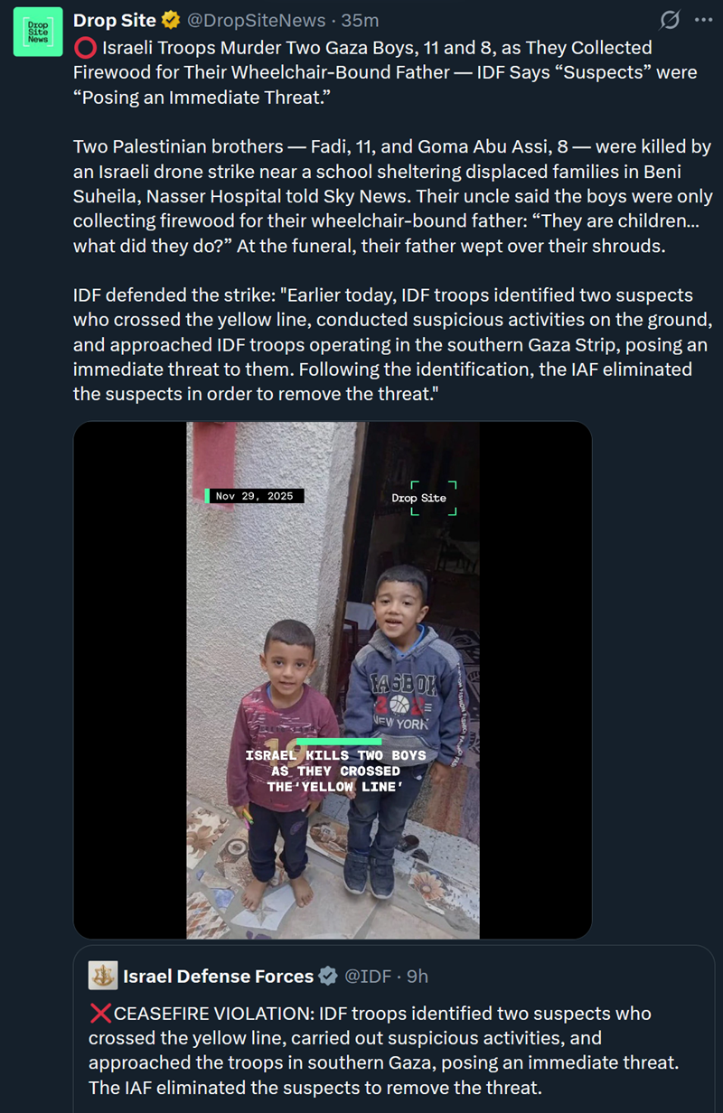The image size is (723, 1113).
Task: Click the 'YELLOW LINE' caption overlay on video
Action: [334, 771]
